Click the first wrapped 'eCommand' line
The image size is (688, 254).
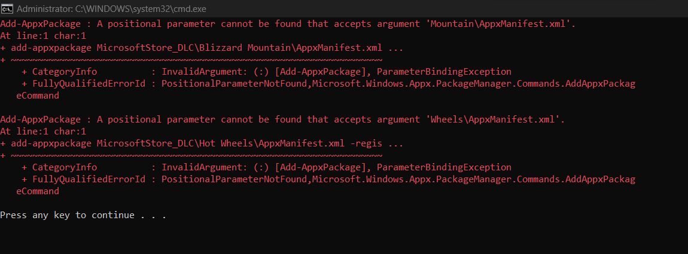coord(38,96)
